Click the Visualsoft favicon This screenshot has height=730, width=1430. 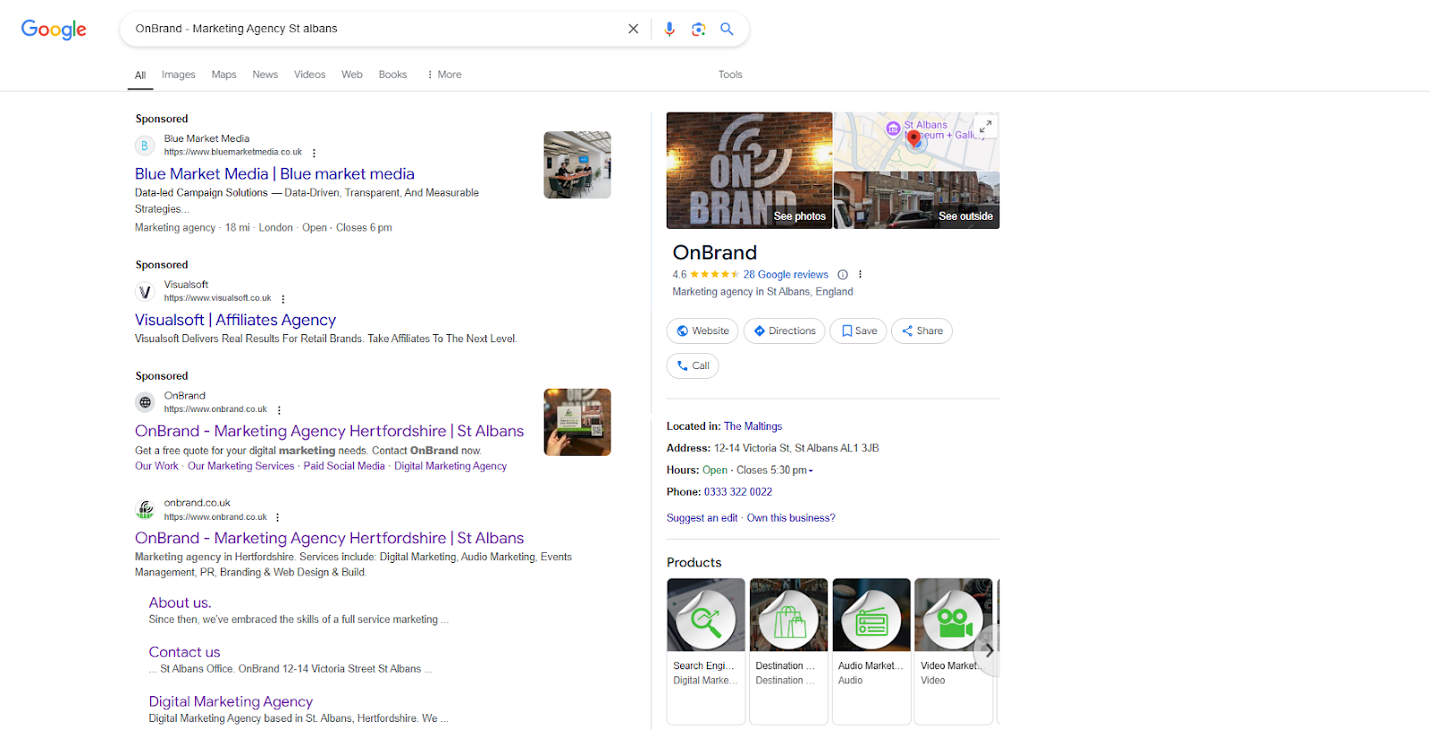tap(145, 291)
